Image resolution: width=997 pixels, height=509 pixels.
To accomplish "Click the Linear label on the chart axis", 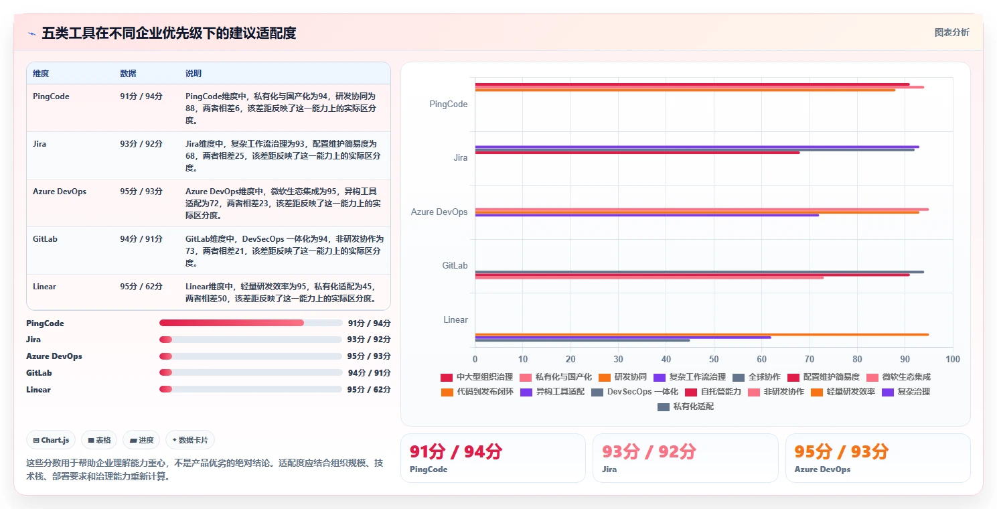I will [x=455, y=319].
